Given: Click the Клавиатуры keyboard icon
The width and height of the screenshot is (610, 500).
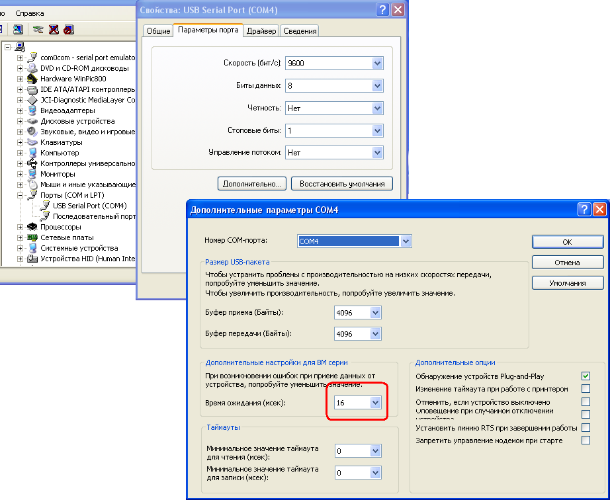Looking at the screenshot, I should click(x=32, y=142).
